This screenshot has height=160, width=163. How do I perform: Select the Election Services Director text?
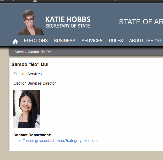35,83
